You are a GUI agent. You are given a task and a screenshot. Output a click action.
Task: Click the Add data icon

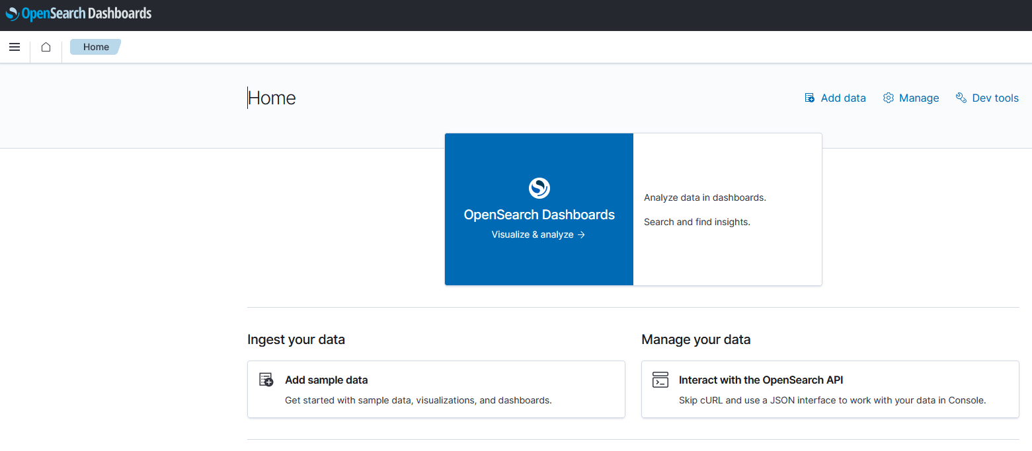809,98
